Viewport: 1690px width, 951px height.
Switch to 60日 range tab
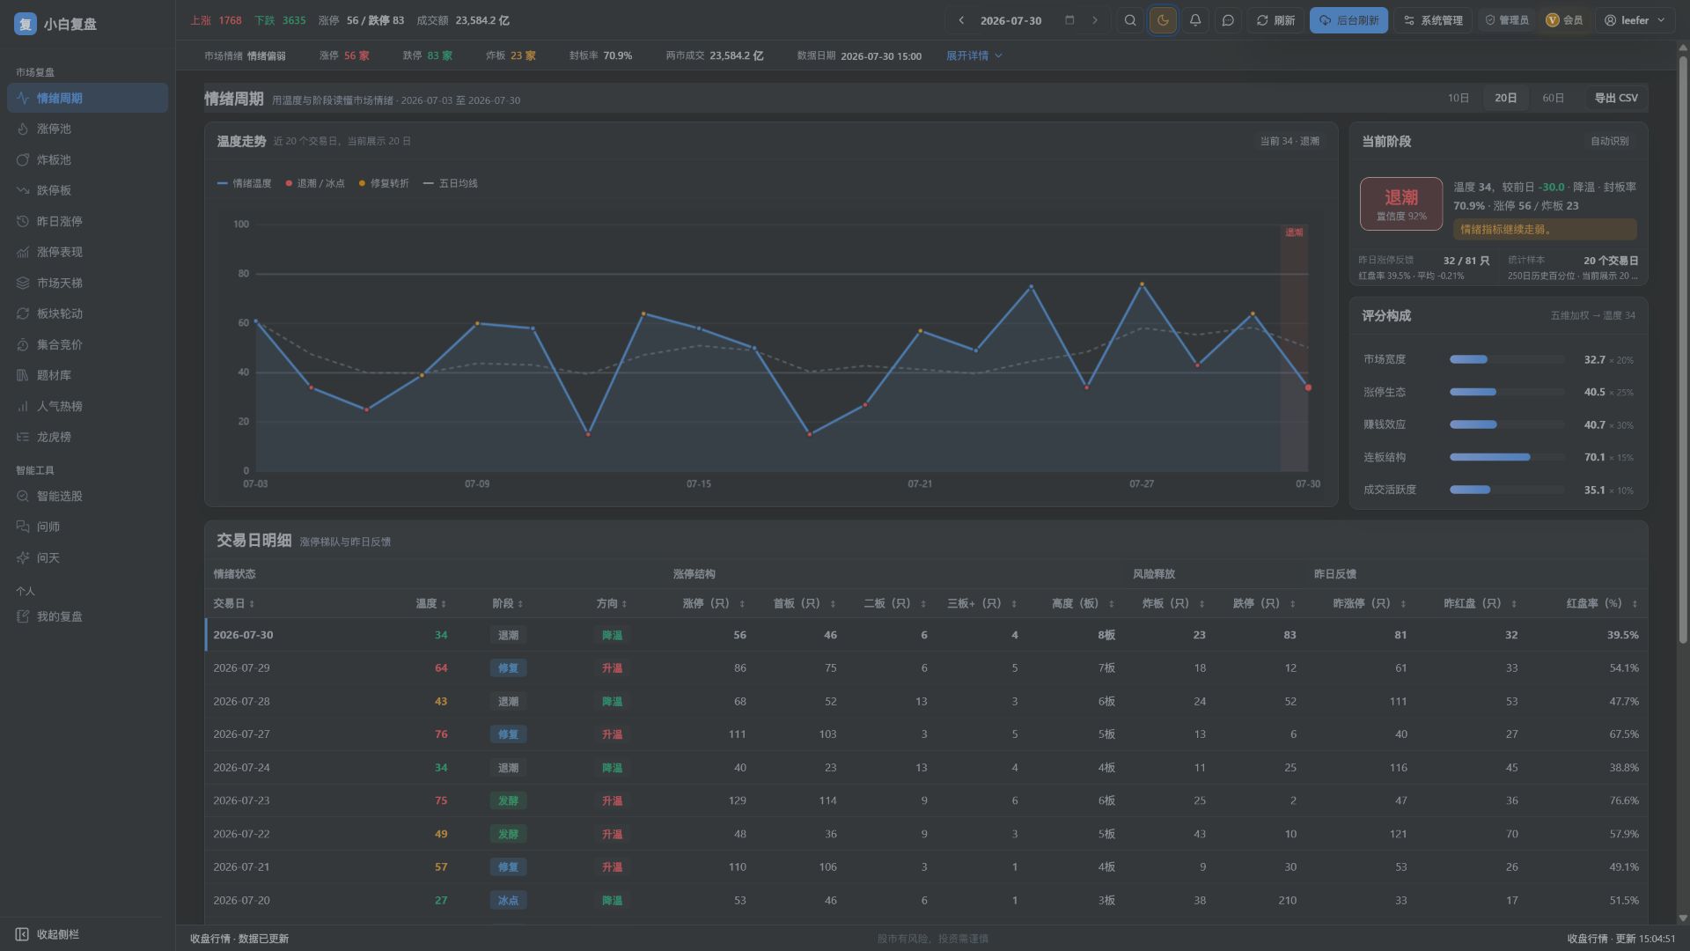(1553, 99)
